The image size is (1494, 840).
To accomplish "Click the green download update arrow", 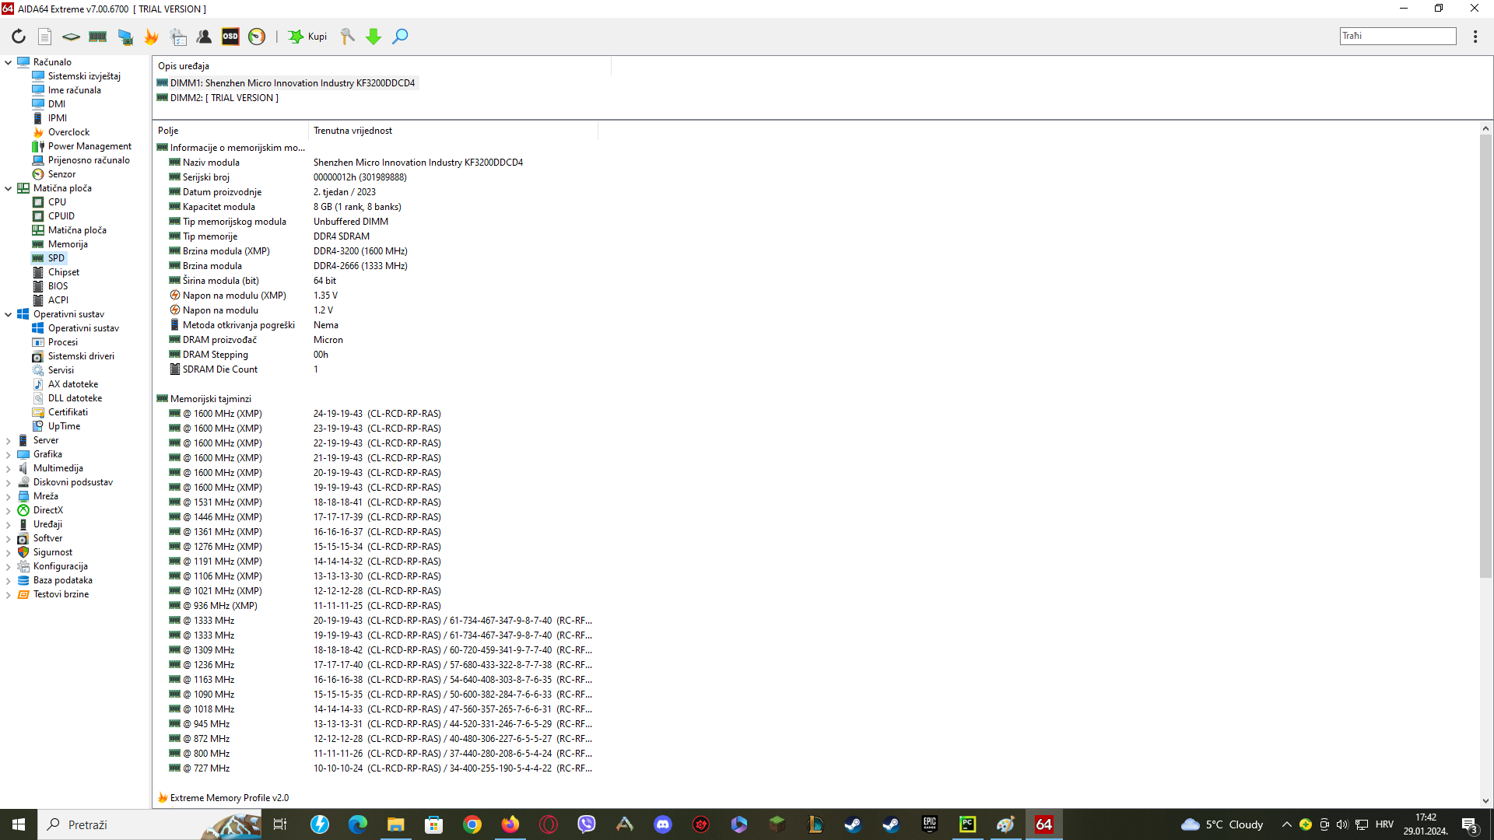I will (x=373, y=37).
